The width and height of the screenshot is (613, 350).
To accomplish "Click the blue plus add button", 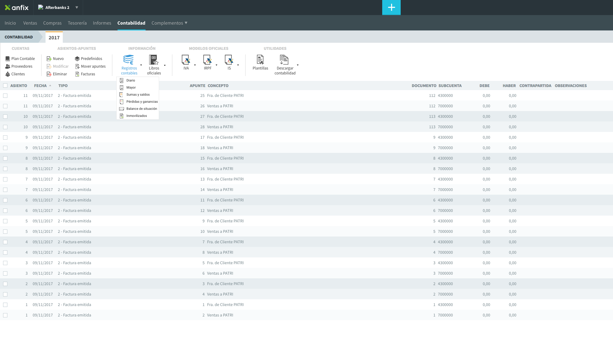I will click(391, 7).
